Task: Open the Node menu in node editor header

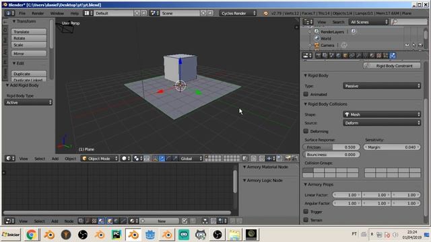Action: click(x=69, y=221)
